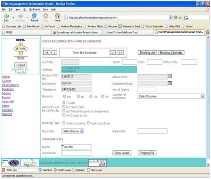Screen dimensions: 211x179
Task: Click the PHP powered-by logo
Action: tap(11, 163)
